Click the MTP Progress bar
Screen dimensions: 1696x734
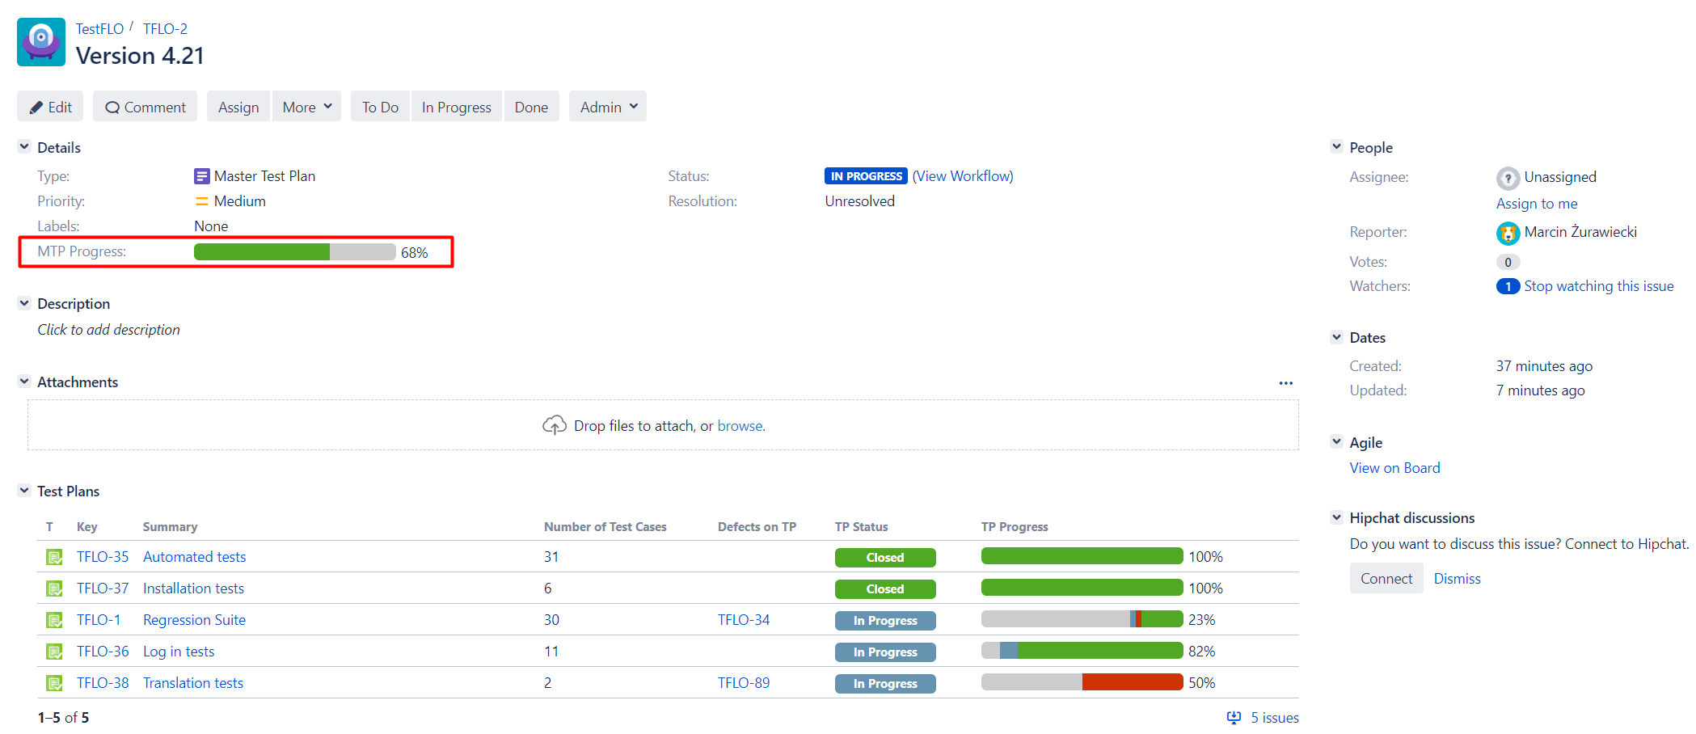(x=293, y=251)
